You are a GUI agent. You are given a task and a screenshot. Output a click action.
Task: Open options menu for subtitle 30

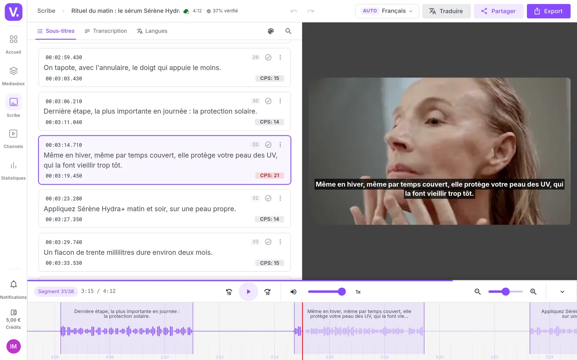click(x=280, y=101)
